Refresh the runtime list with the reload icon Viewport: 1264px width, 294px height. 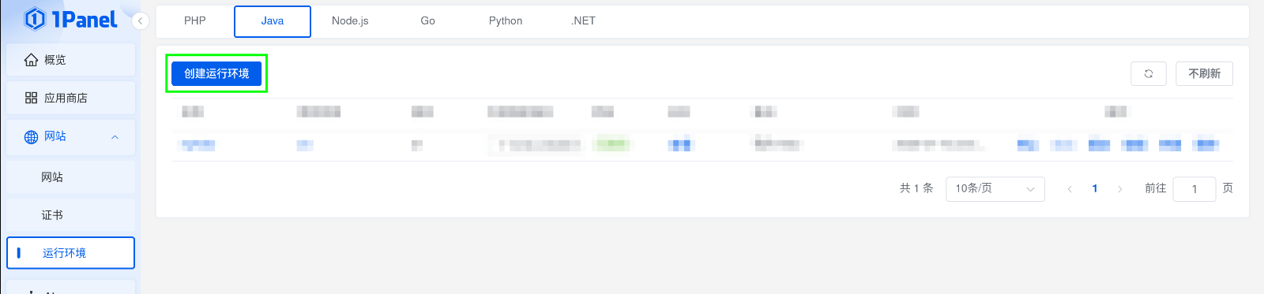click(1149, 73)
